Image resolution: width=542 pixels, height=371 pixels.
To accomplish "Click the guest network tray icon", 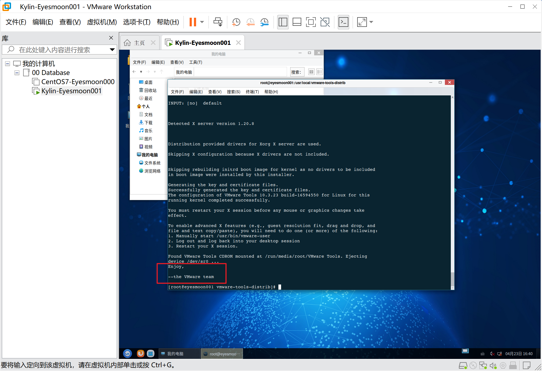I will tap(500, 354).
